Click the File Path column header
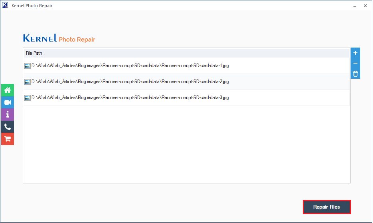 click(x=187, y=53)
